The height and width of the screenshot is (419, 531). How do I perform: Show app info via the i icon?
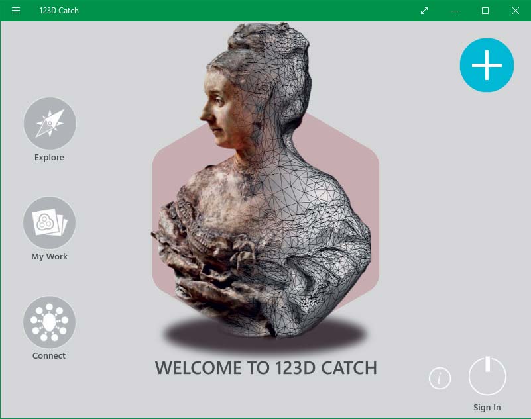click(x=440, y=378)
